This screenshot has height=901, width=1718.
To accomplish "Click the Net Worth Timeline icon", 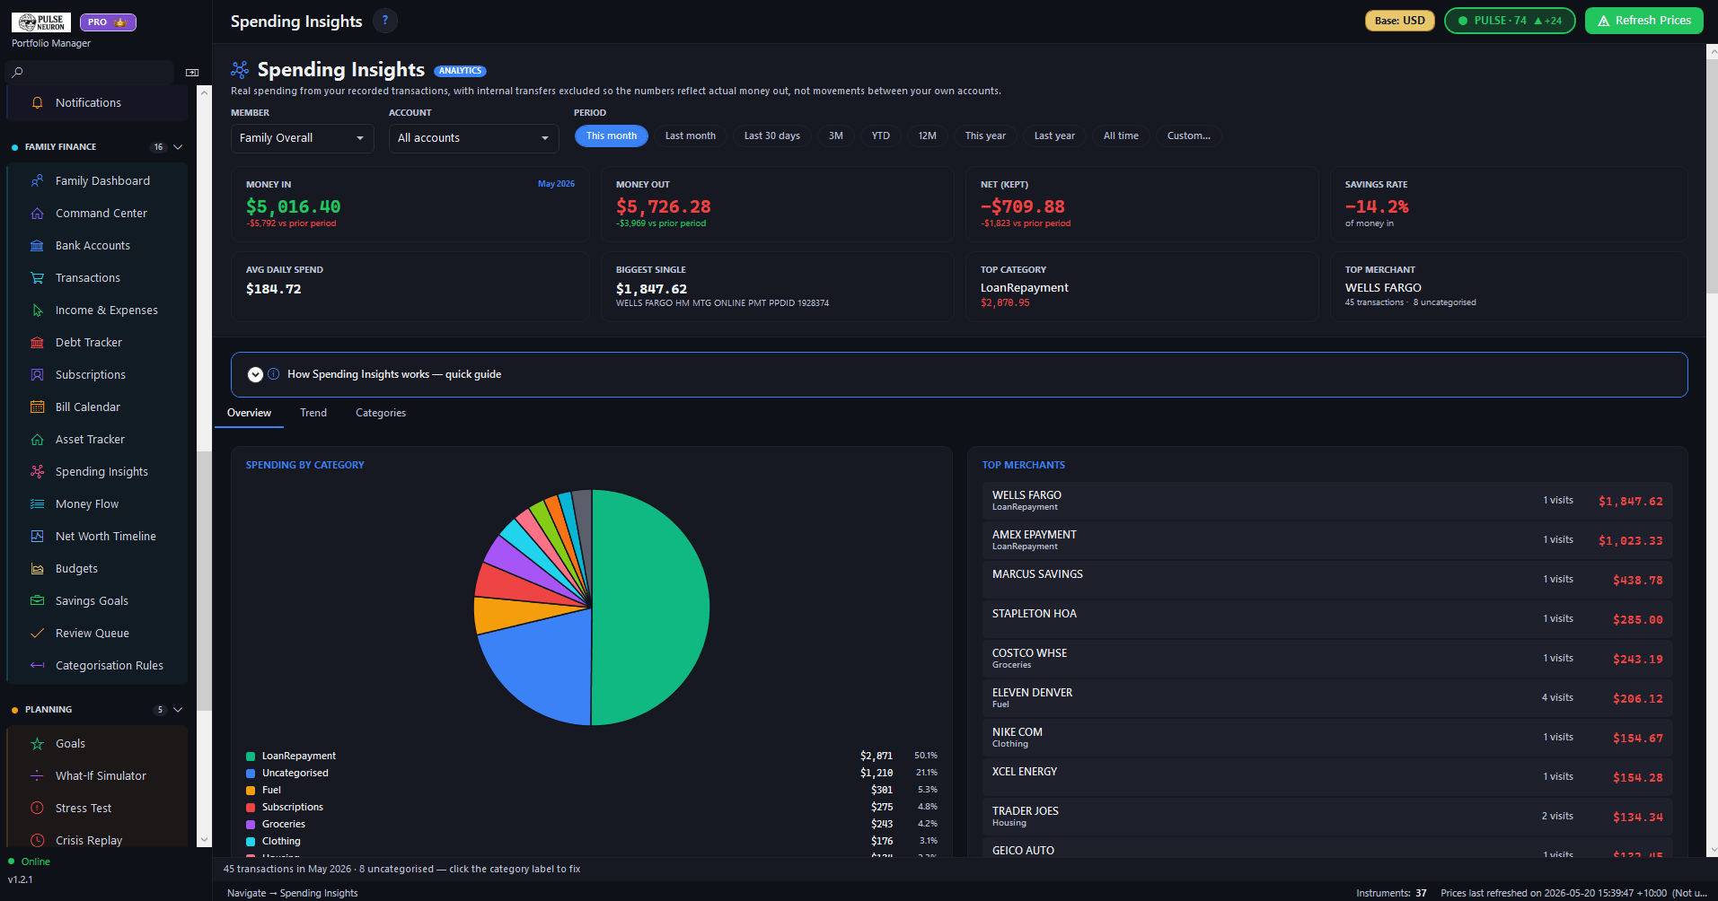I will tap(37, 536).
